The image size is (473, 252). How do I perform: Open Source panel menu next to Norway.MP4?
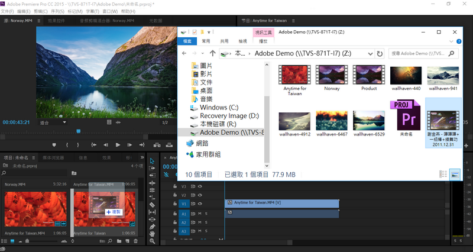38,21
